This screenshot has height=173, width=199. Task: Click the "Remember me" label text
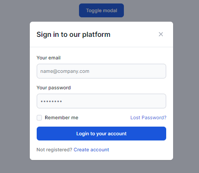tap(61, 118)
